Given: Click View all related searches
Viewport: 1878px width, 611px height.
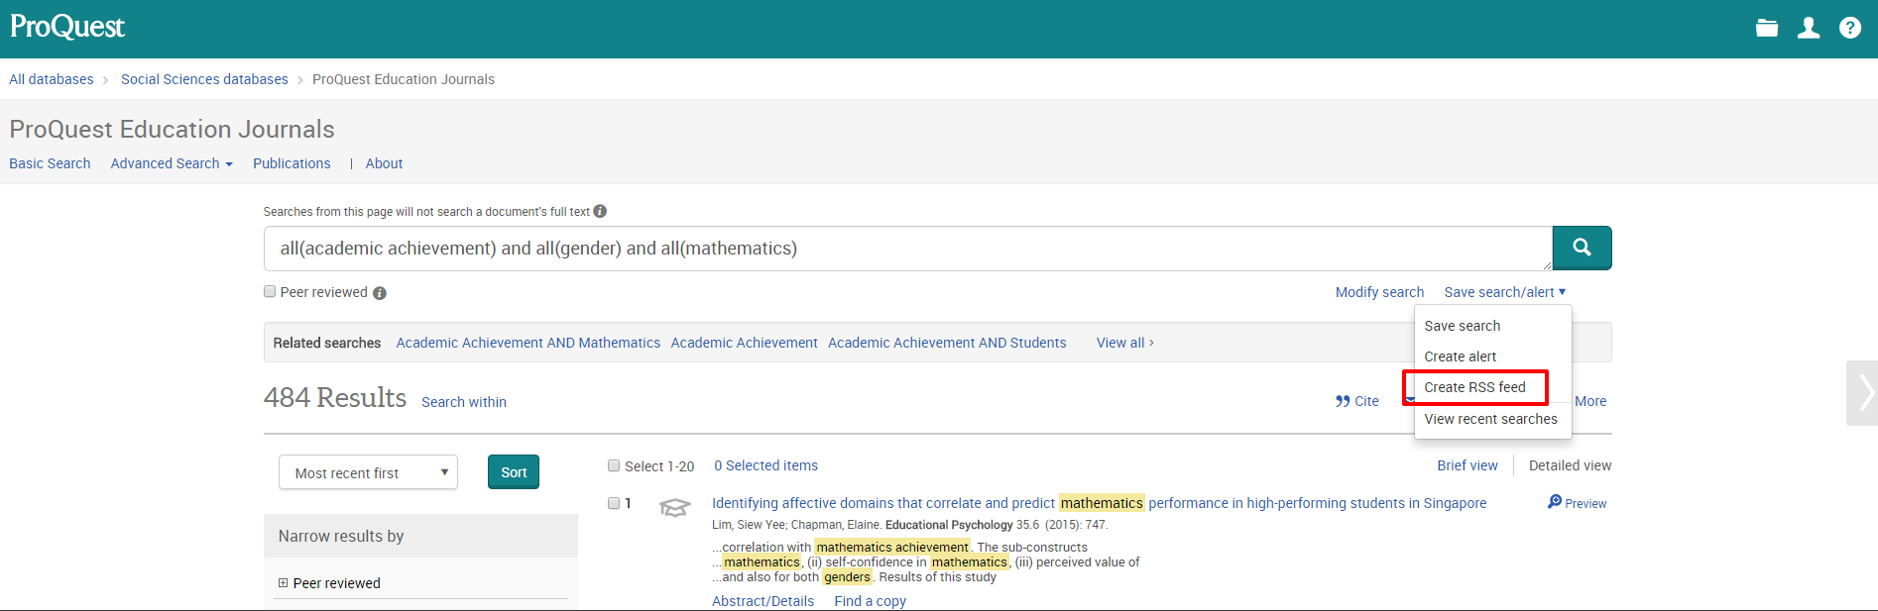Looking at the screenshot, I should click(1124, 343).
